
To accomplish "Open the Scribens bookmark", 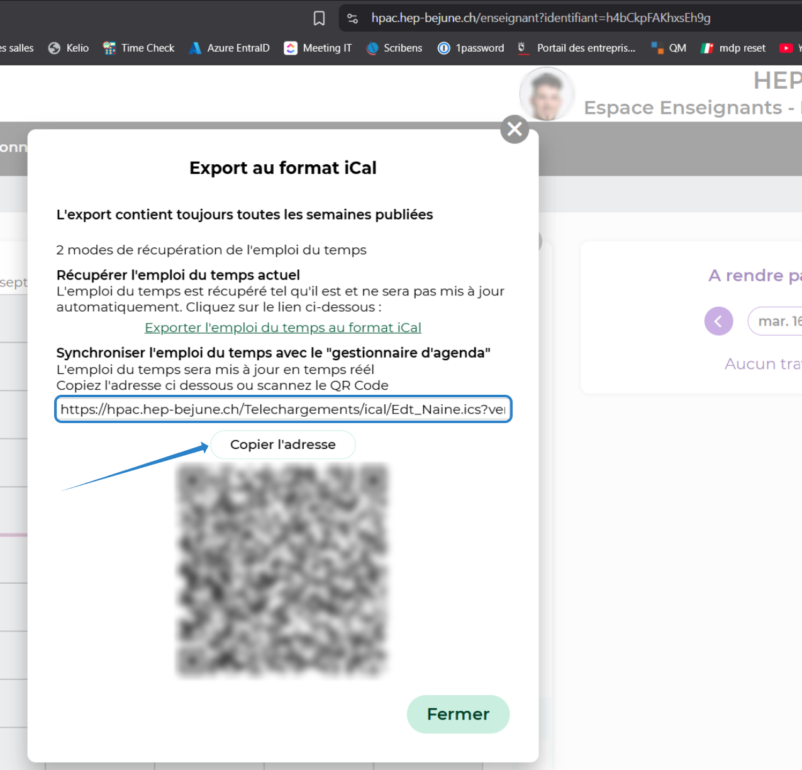I will point(394,48).
